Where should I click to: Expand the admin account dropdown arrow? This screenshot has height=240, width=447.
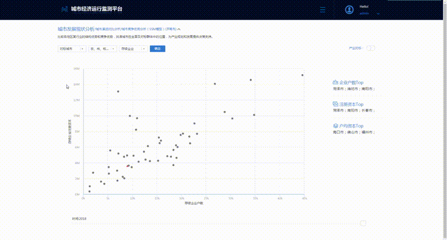378,14
